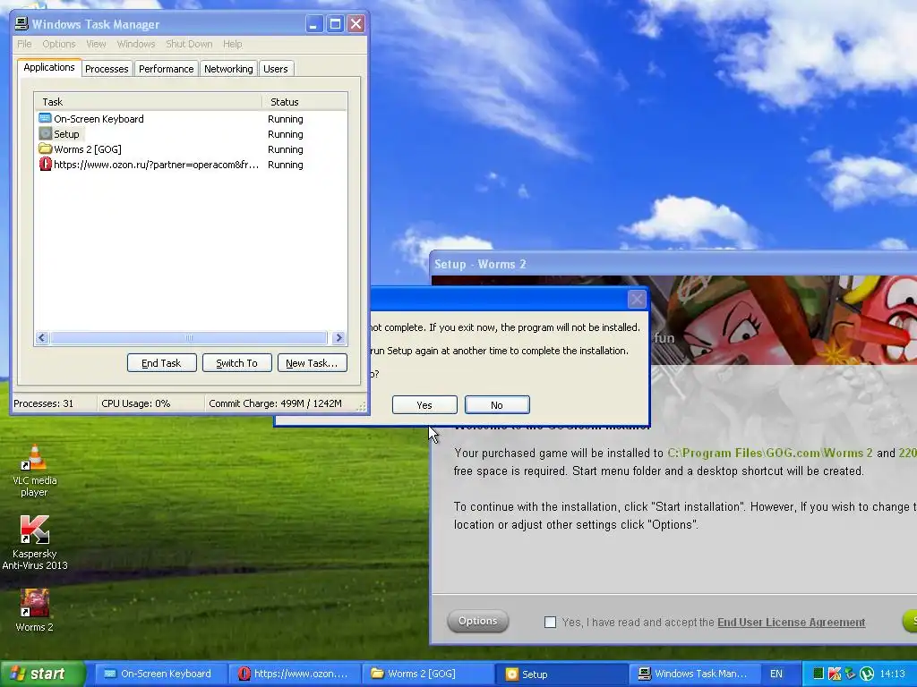The width and height of the screenshot is (917, 687).
Task: Click Options button in Worms 2 setup
Action: coord(478,621)
